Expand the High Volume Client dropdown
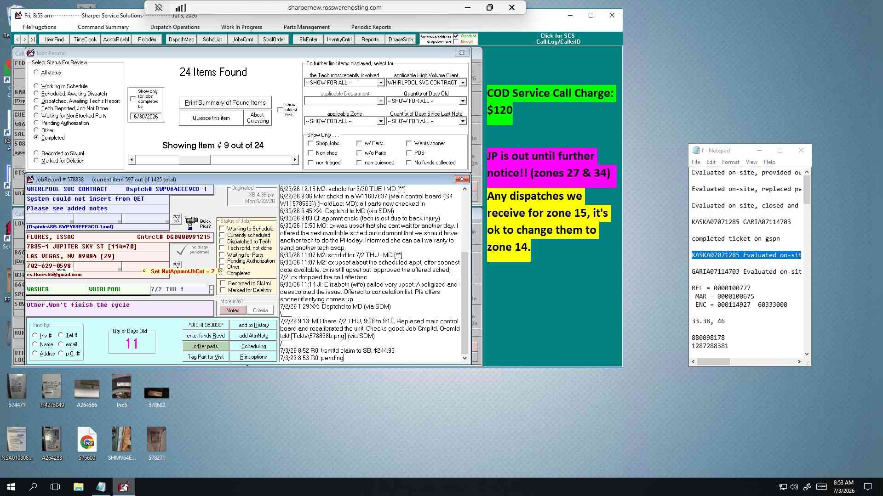Image resolution: width=883 pixels, height=496 pixels. point(463,83)
